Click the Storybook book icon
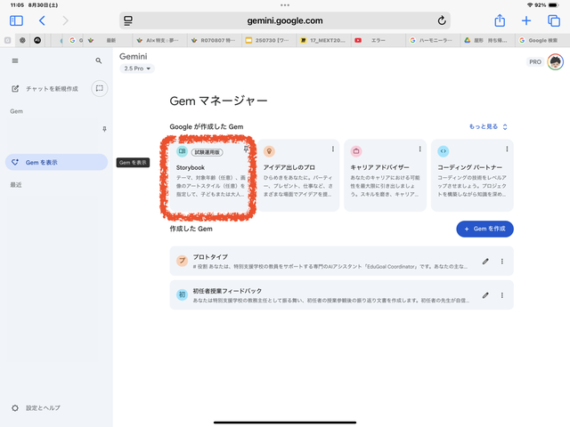Image resolution: width=570 pixels, height=427 pixels. [182, 151]
